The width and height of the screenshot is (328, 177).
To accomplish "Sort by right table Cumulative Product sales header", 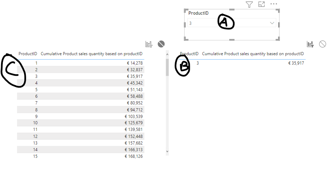I will 253,54.
